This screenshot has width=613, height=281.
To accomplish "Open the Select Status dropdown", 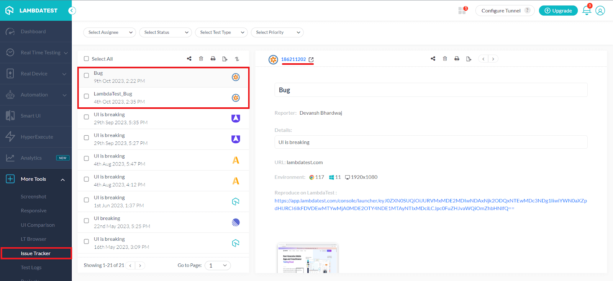I will 166,32.
